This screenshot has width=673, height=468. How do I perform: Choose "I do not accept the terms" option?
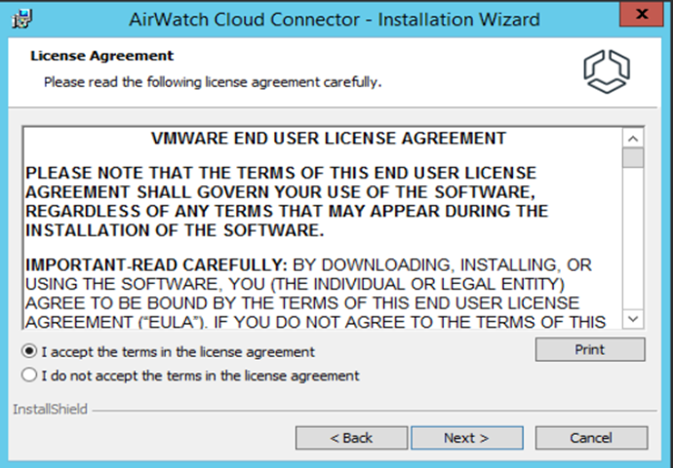tap(30, 375)
